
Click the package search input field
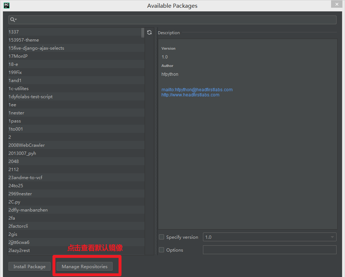pyautogui.click(x=172, y=19)
